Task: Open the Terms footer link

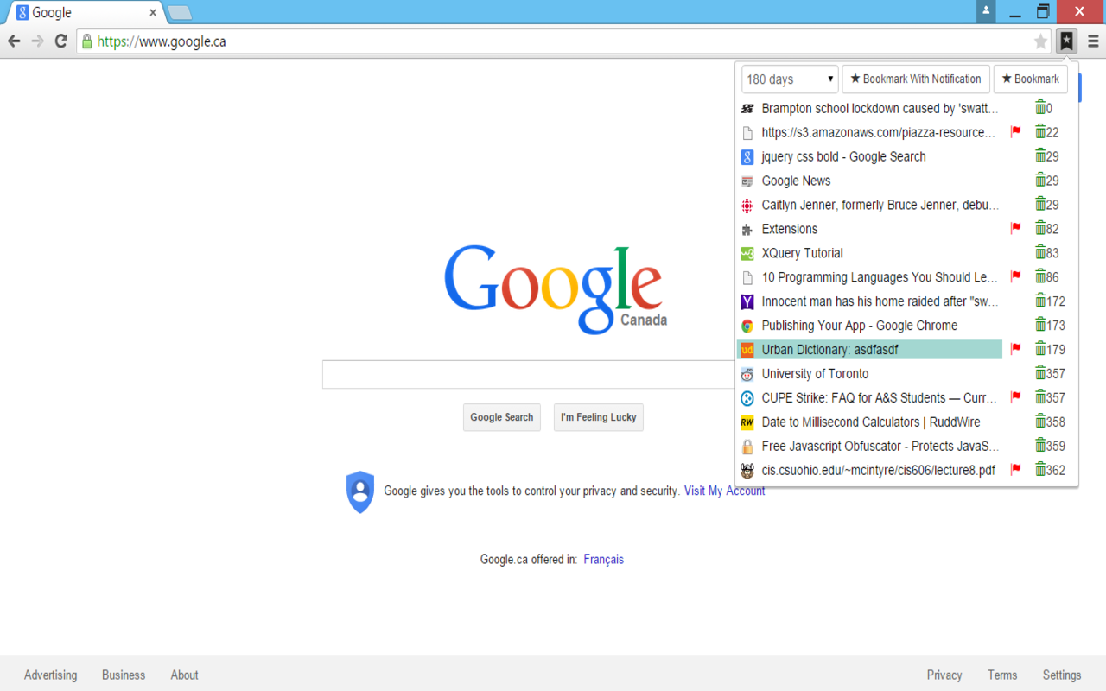Action: pyautogui.click(x=1002, y=675)
